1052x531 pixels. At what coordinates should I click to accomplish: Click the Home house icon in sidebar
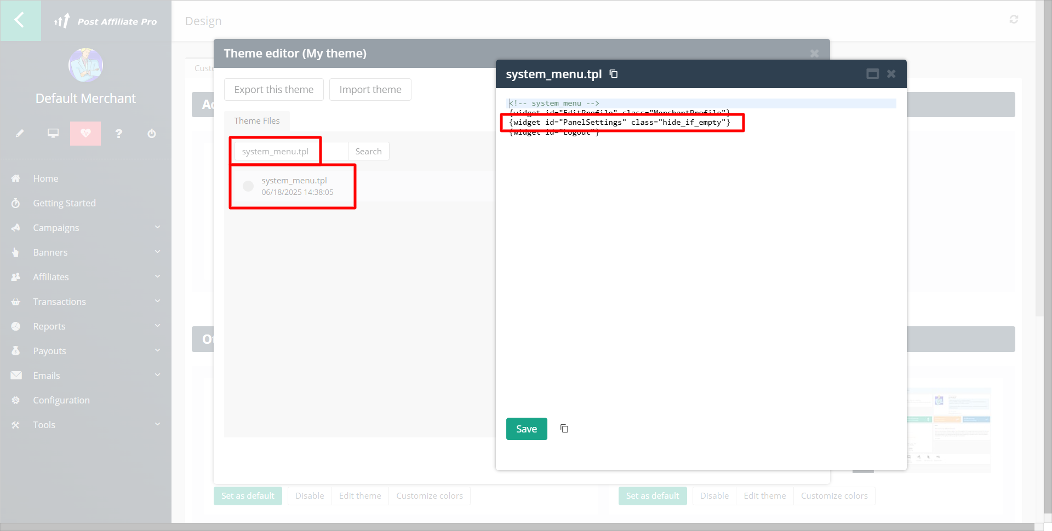coord(16,178)
